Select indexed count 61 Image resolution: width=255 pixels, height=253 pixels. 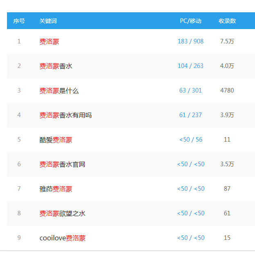click(227, 213)
